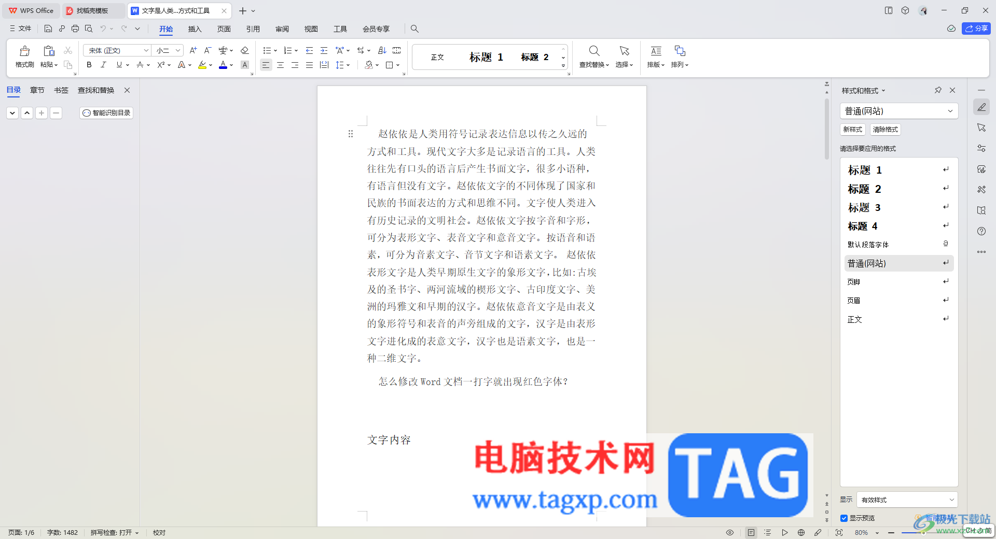Viewport: 996px width, 539px height.
Task: Apply Heading 1 style from ribbon gallery
Action: [x=486, y=57]
